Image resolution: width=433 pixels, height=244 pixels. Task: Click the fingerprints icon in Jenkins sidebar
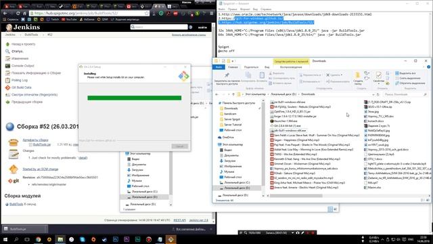coord(7,95)
